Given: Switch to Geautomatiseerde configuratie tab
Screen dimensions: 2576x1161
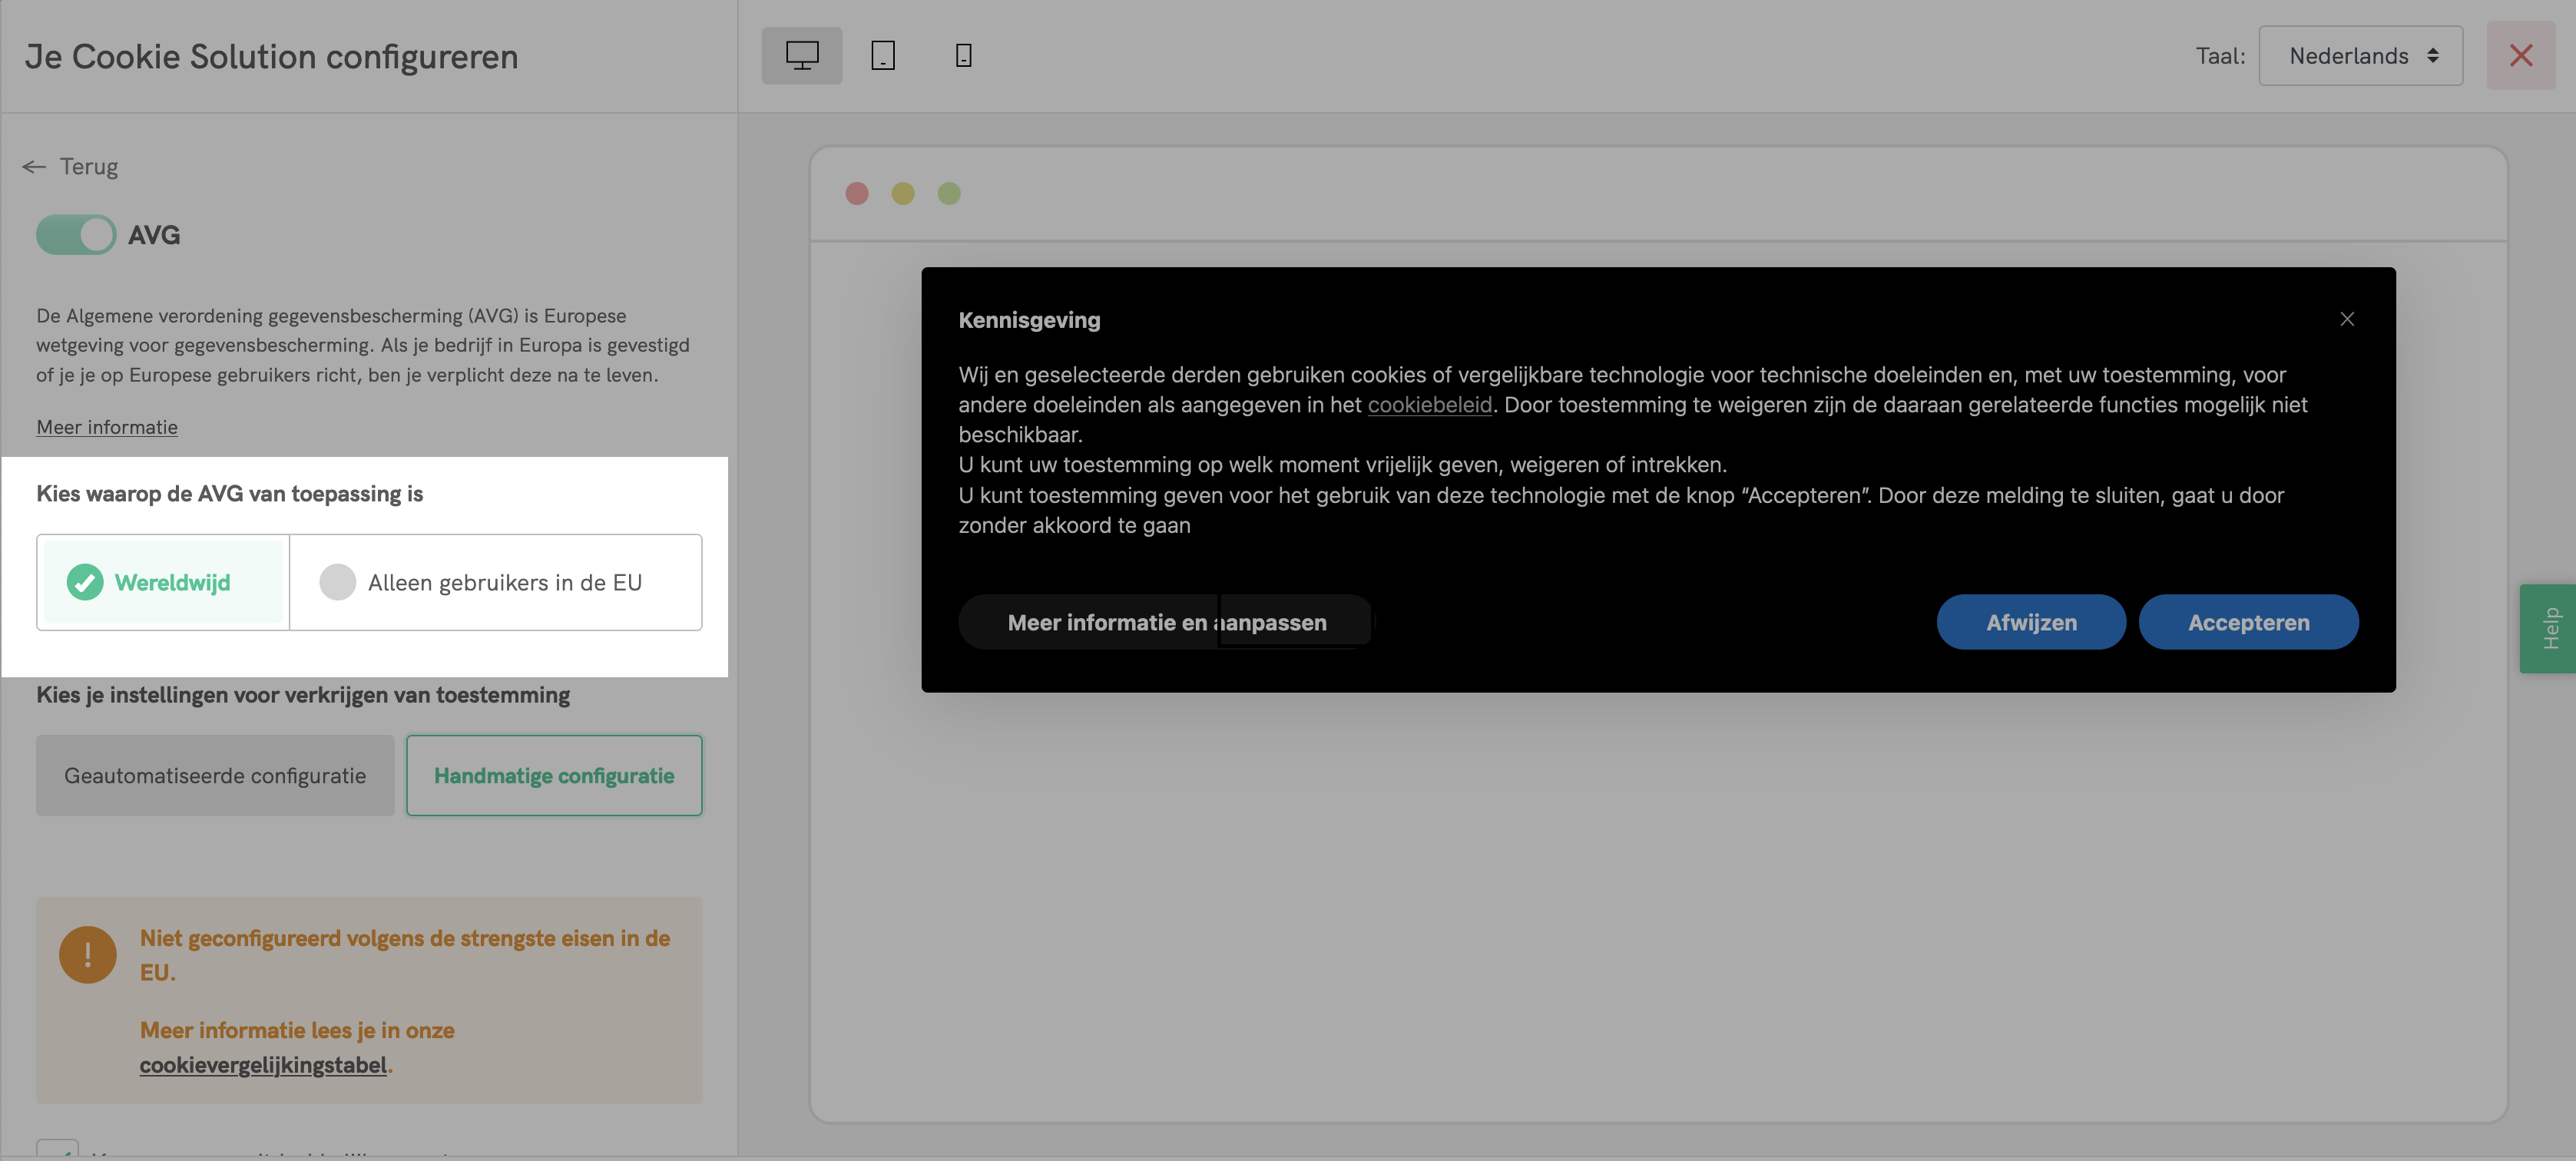Looking at the screenshot, I should [215, 776].
